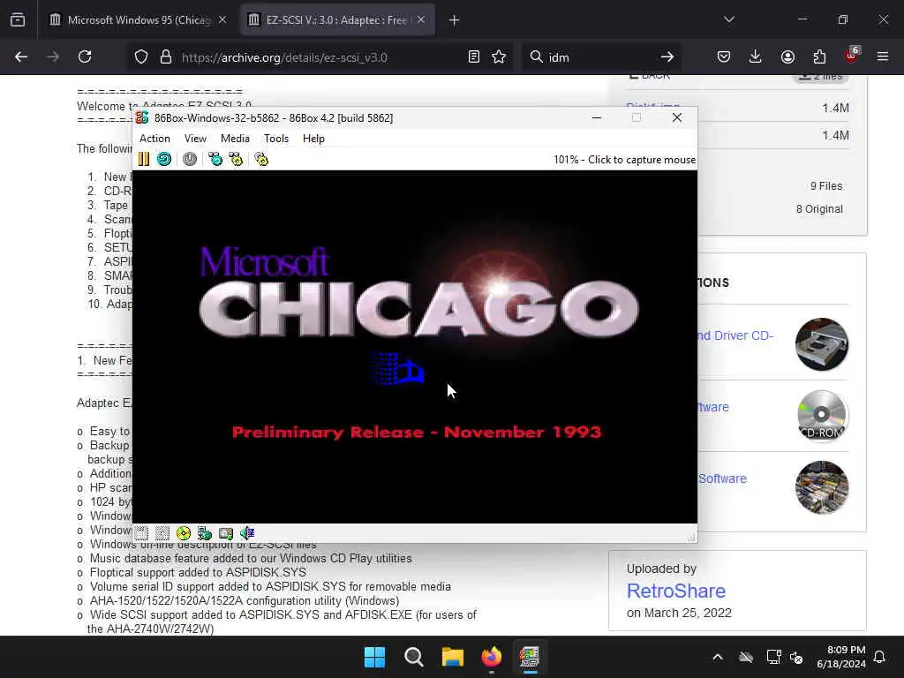Open the 'Software' collection link beside shelves thumbnail
Image resolution: width=904 pixels, height=678 pixels.
tap(722, 478)
